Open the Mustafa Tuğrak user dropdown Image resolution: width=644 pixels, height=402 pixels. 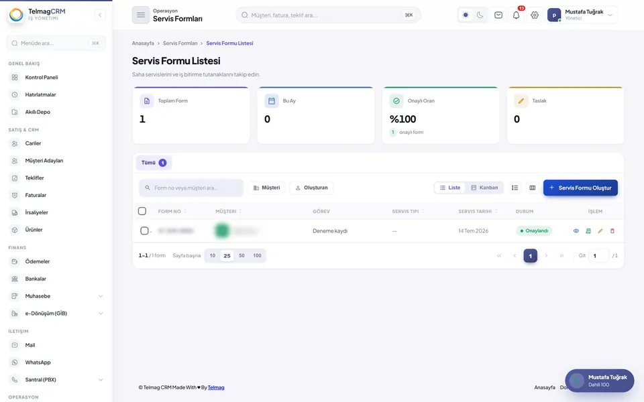coord(582,15)
